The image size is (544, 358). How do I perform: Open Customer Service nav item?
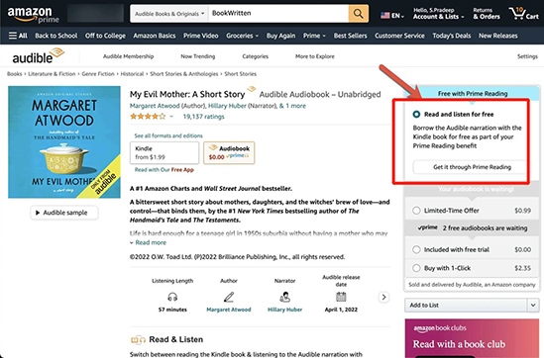399,36
